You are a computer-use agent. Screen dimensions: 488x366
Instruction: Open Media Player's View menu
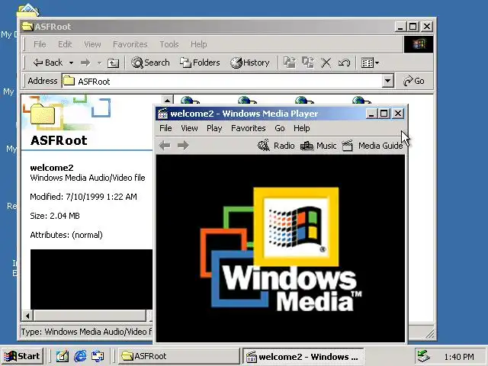click(x=189, y=128)
